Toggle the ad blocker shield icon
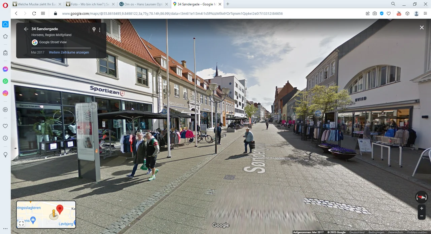This screenshot has height=234, width=431. click(x=382, y=13)
